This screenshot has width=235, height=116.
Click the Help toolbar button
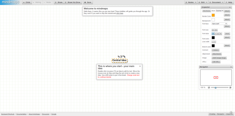[229, 3]
